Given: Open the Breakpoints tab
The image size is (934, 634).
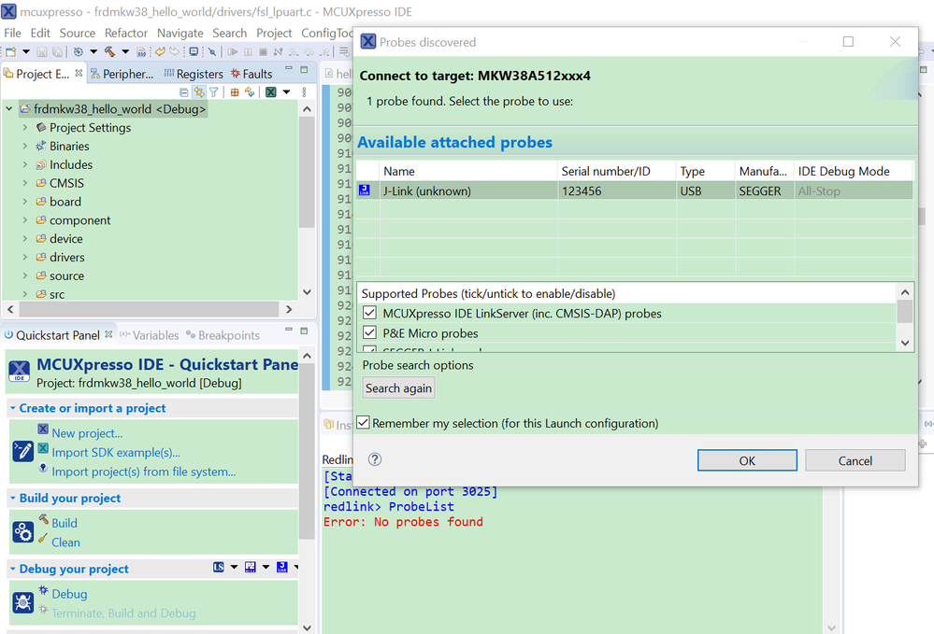Looking at the screenshot, I should pos(223,335).
